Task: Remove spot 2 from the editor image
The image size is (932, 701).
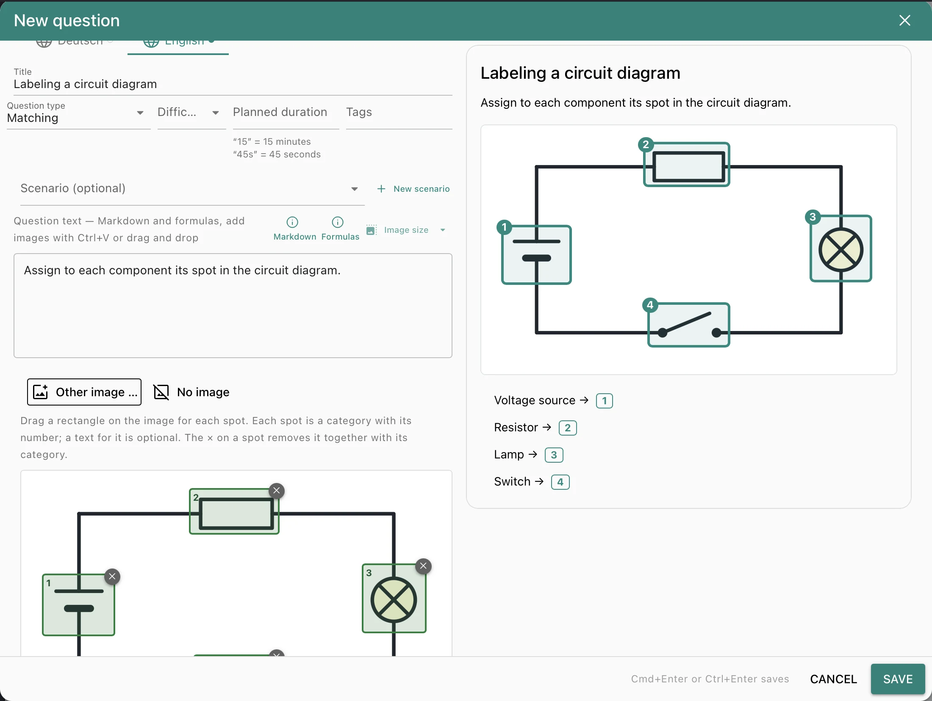Action: [277, 491]
